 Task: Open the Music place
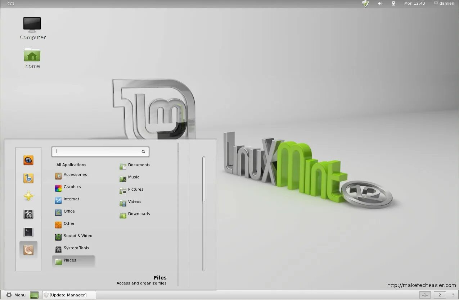[130, 178]
